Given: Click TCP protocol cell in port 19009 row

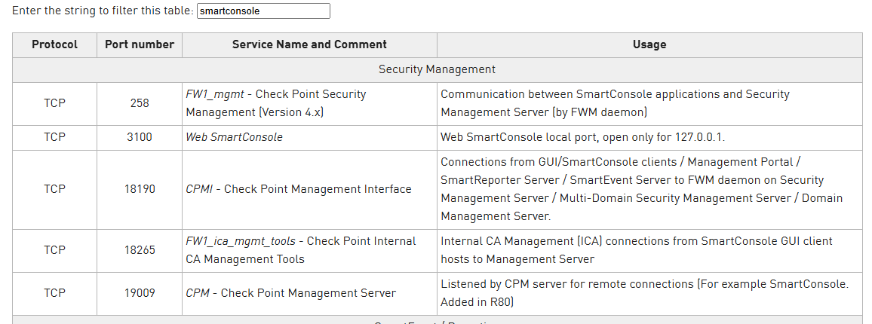Looking at the screenshot, I should click(54, 293).
